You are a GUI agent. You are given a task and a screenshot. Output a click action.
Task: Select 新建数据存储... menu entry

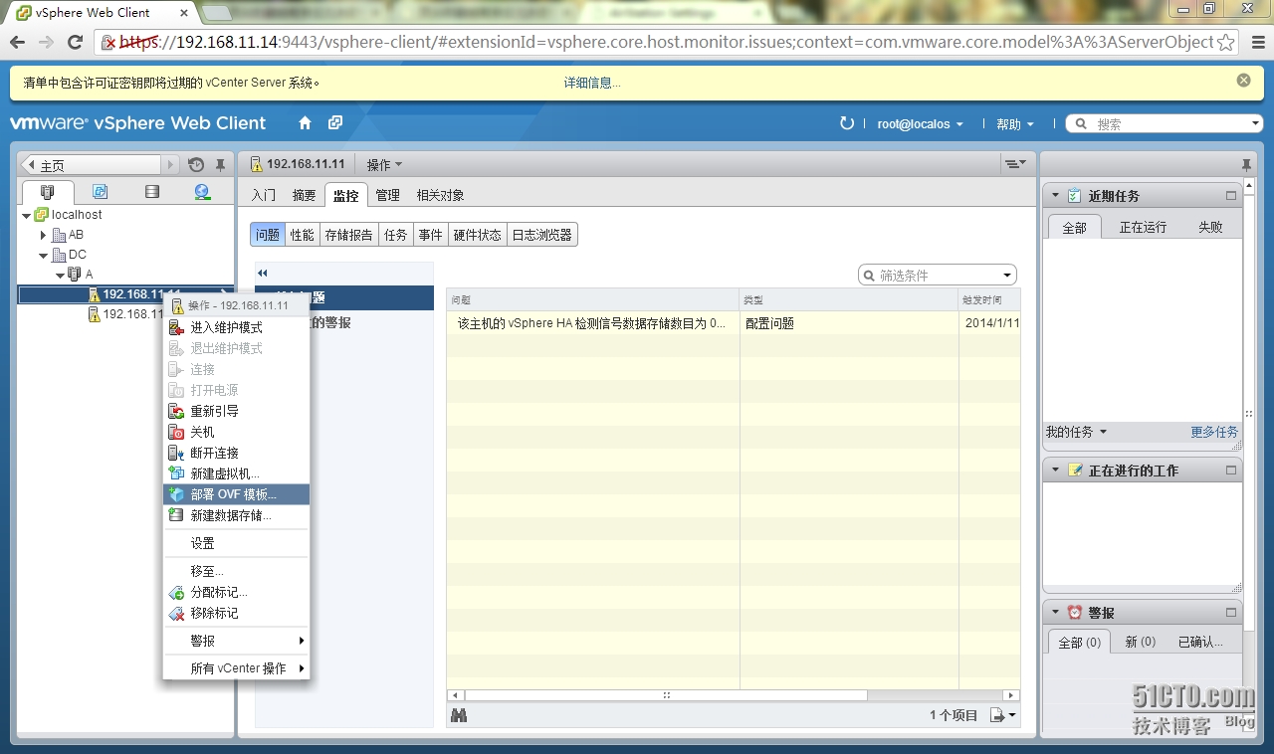(x=236, y=515)
